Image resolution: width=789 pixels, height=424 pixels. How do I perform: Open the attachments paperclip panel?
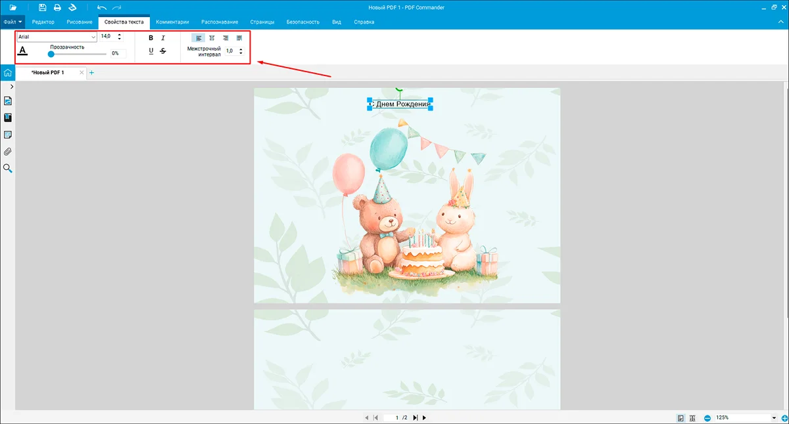pyautogui.click(x=8, y=152)
